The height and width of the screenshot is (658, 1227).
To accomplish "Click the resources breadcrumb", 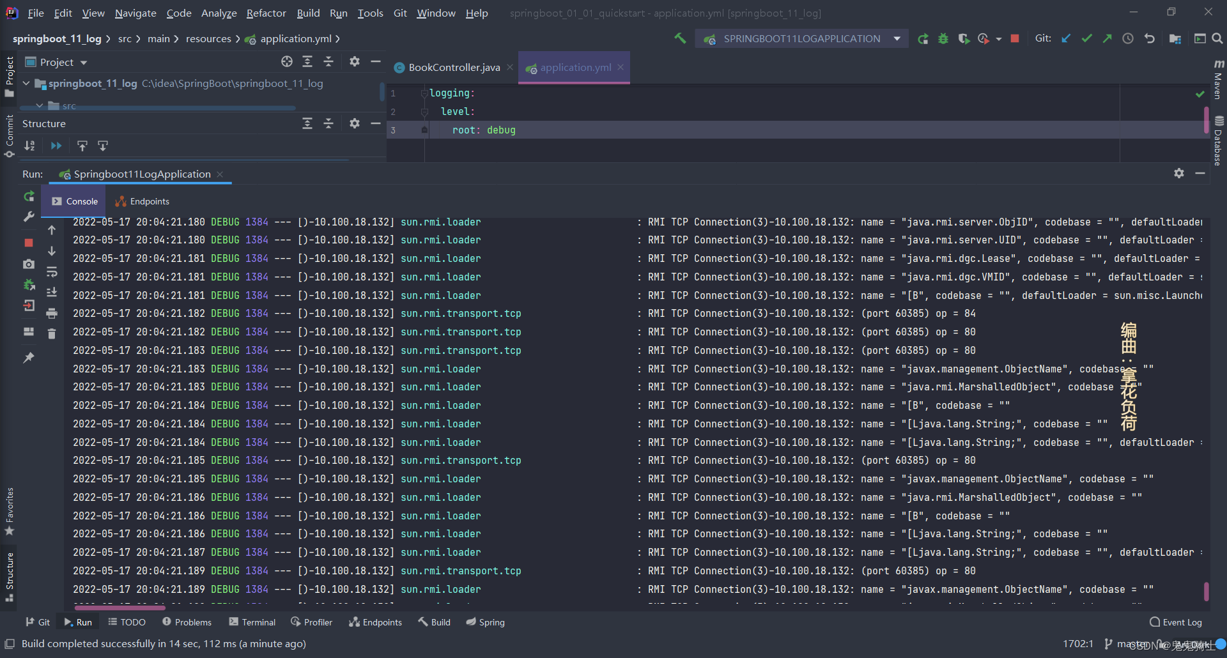I will click(208, 39).
